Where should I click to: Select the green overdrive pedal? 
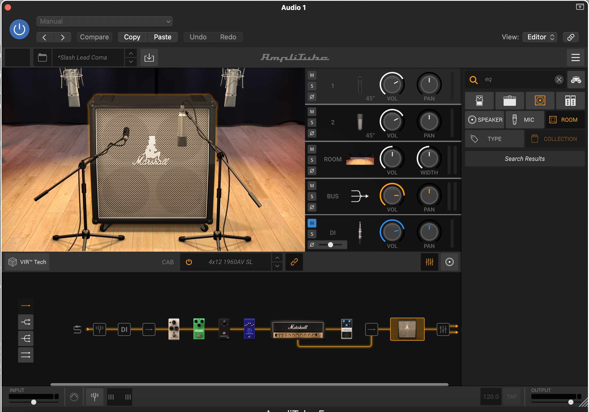point(199,329)
